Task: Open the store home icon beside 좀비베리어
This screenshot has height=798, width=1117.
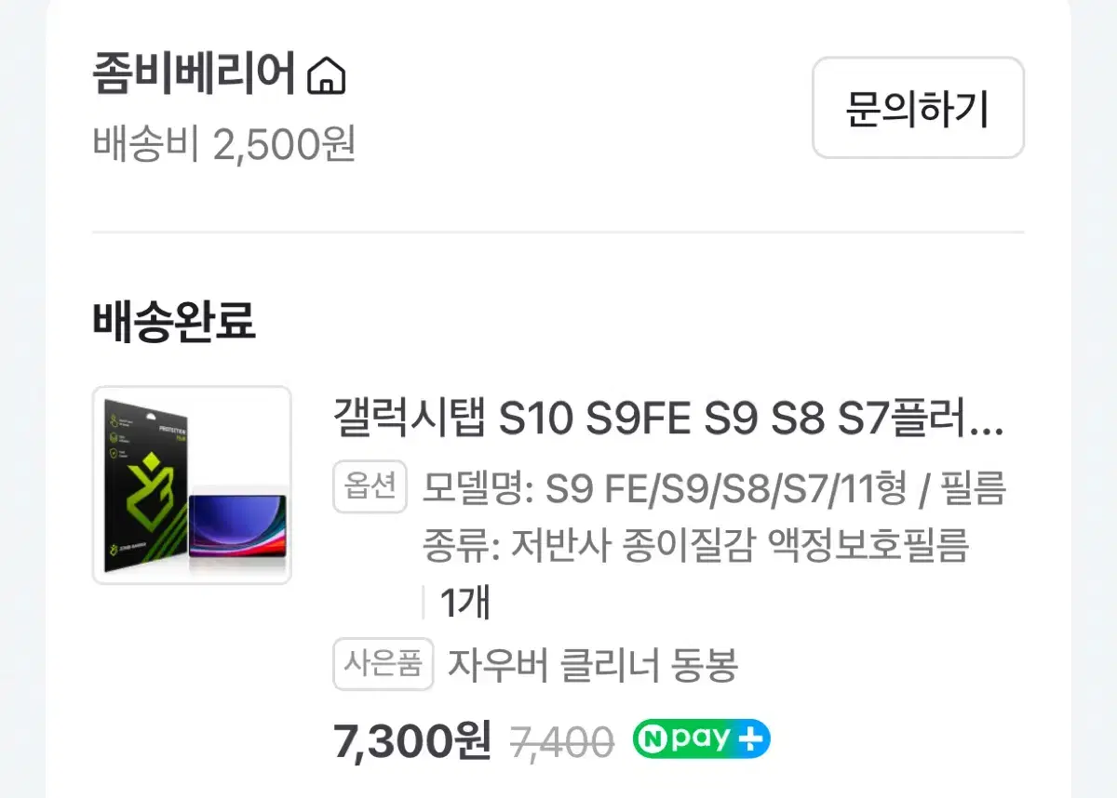Action: point(326,75)
